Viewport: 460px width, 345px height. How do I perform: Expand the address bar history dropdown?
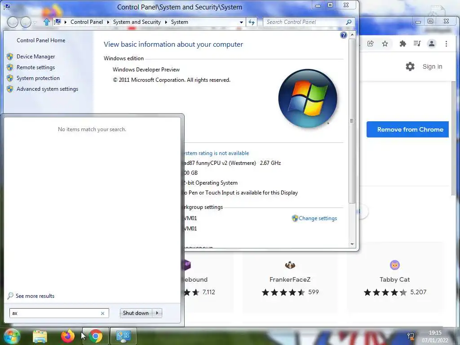coord(241,22)
